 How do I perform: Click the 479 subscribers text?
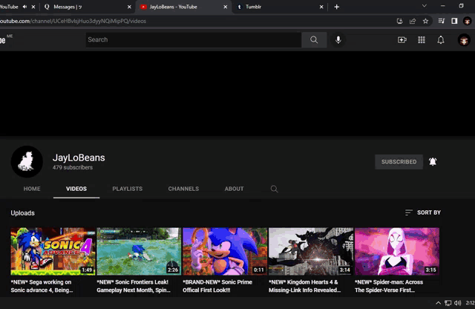click(x=73, y=167)
